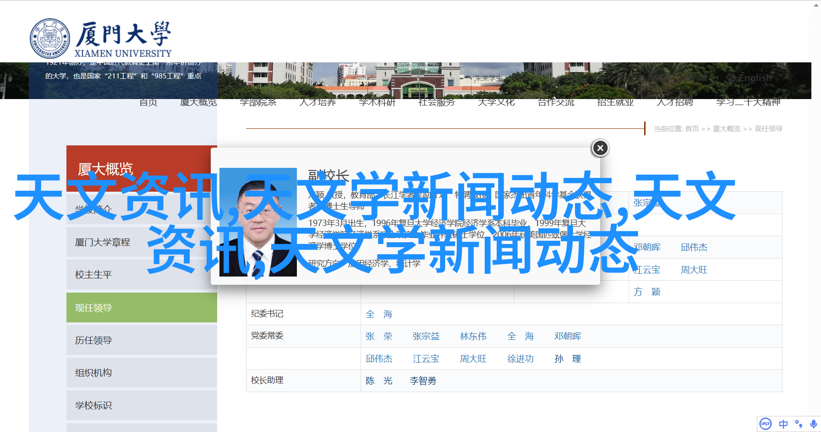Open 厦门大学章程 in the sidebar
The width and height of the screenshot is (821, 432).
[142, 242]
